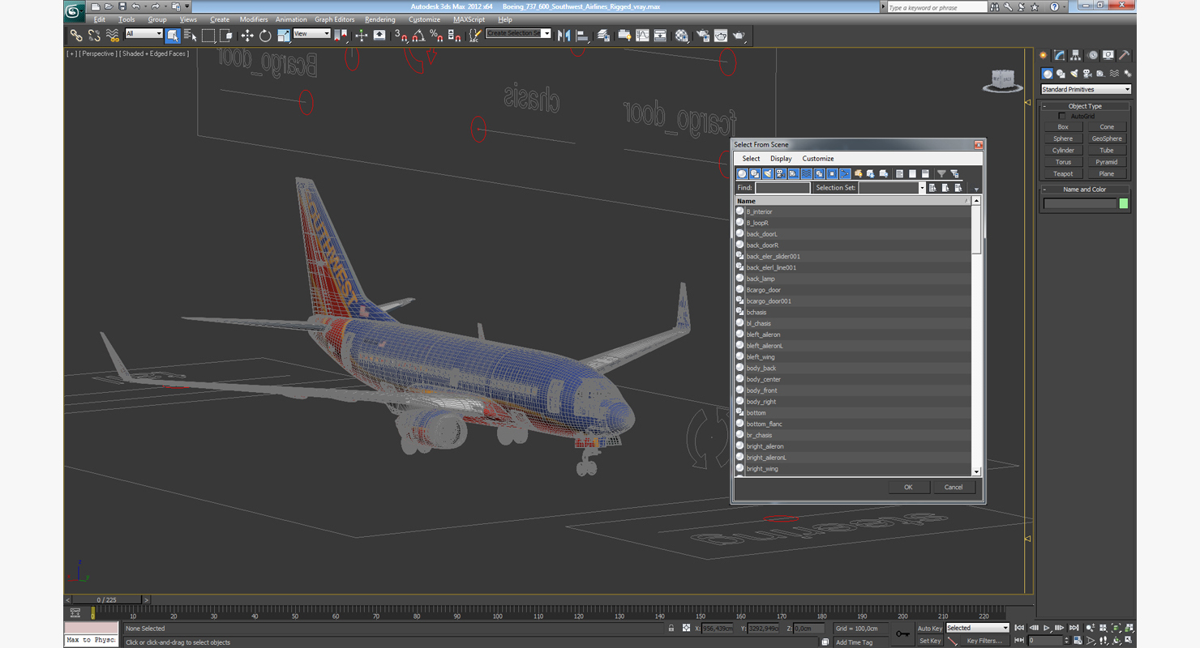Open the Standard Primitives dropdown
The image size is (1200, 648).
point(1086,89)
